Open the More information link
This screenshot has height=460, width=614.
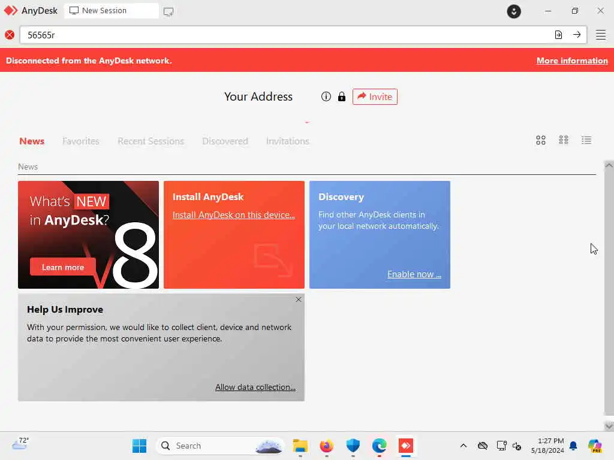coord(572,60)
